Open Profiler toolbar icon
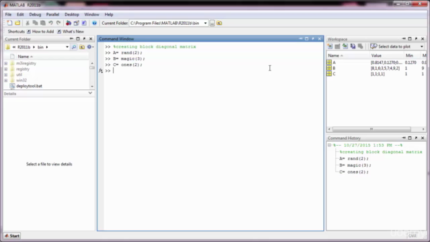Viewport: 430px width, 242px height. pos(84,23)
